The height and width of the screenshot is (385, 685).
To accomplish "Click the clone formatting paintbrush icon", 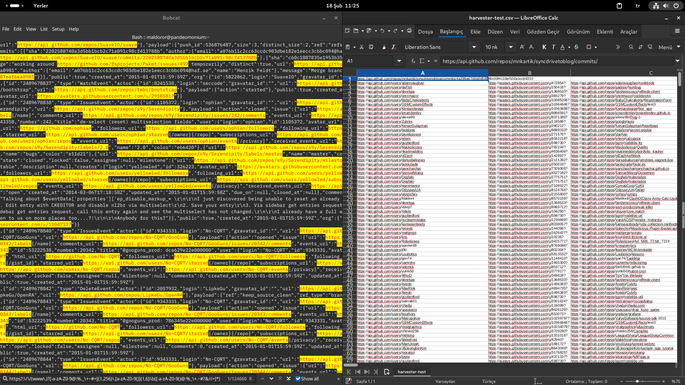I will [x=384, y=47].
